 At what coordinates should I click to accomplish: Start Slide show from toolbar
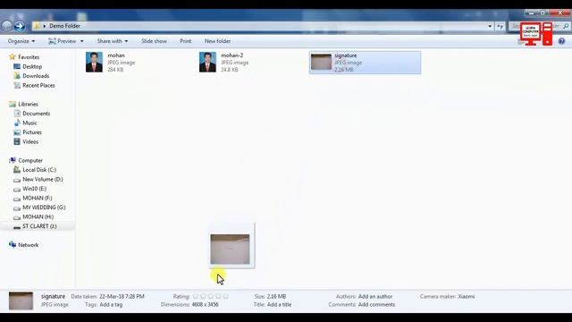coord(154,41)
